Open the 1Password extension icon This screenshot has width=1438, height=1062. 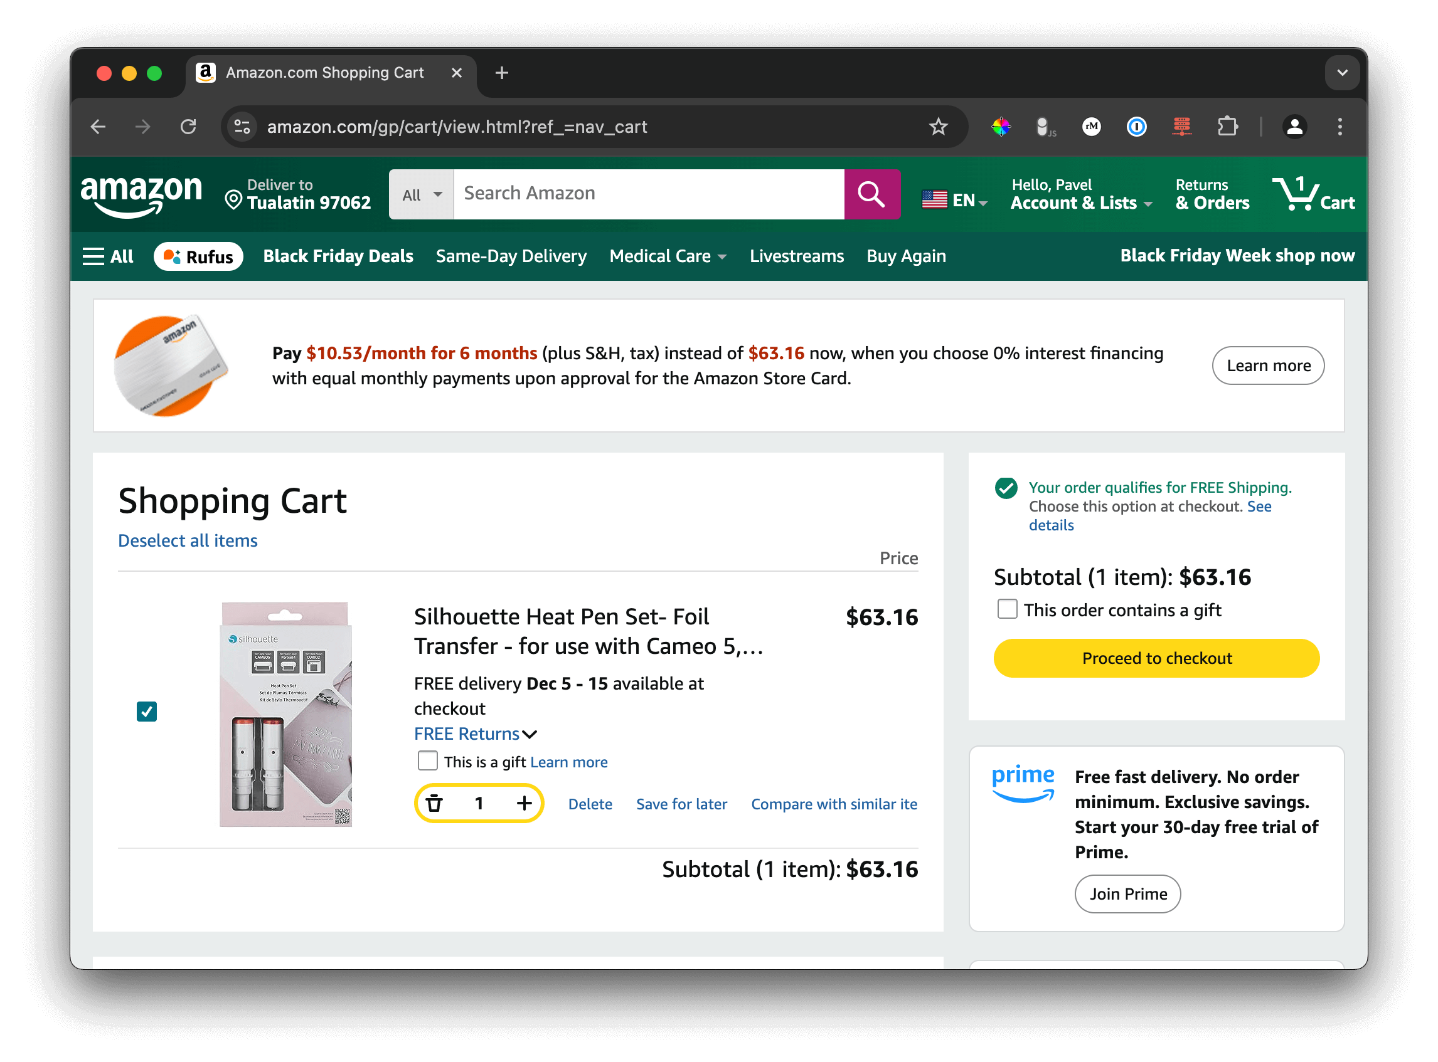(x=1136, y=127)
